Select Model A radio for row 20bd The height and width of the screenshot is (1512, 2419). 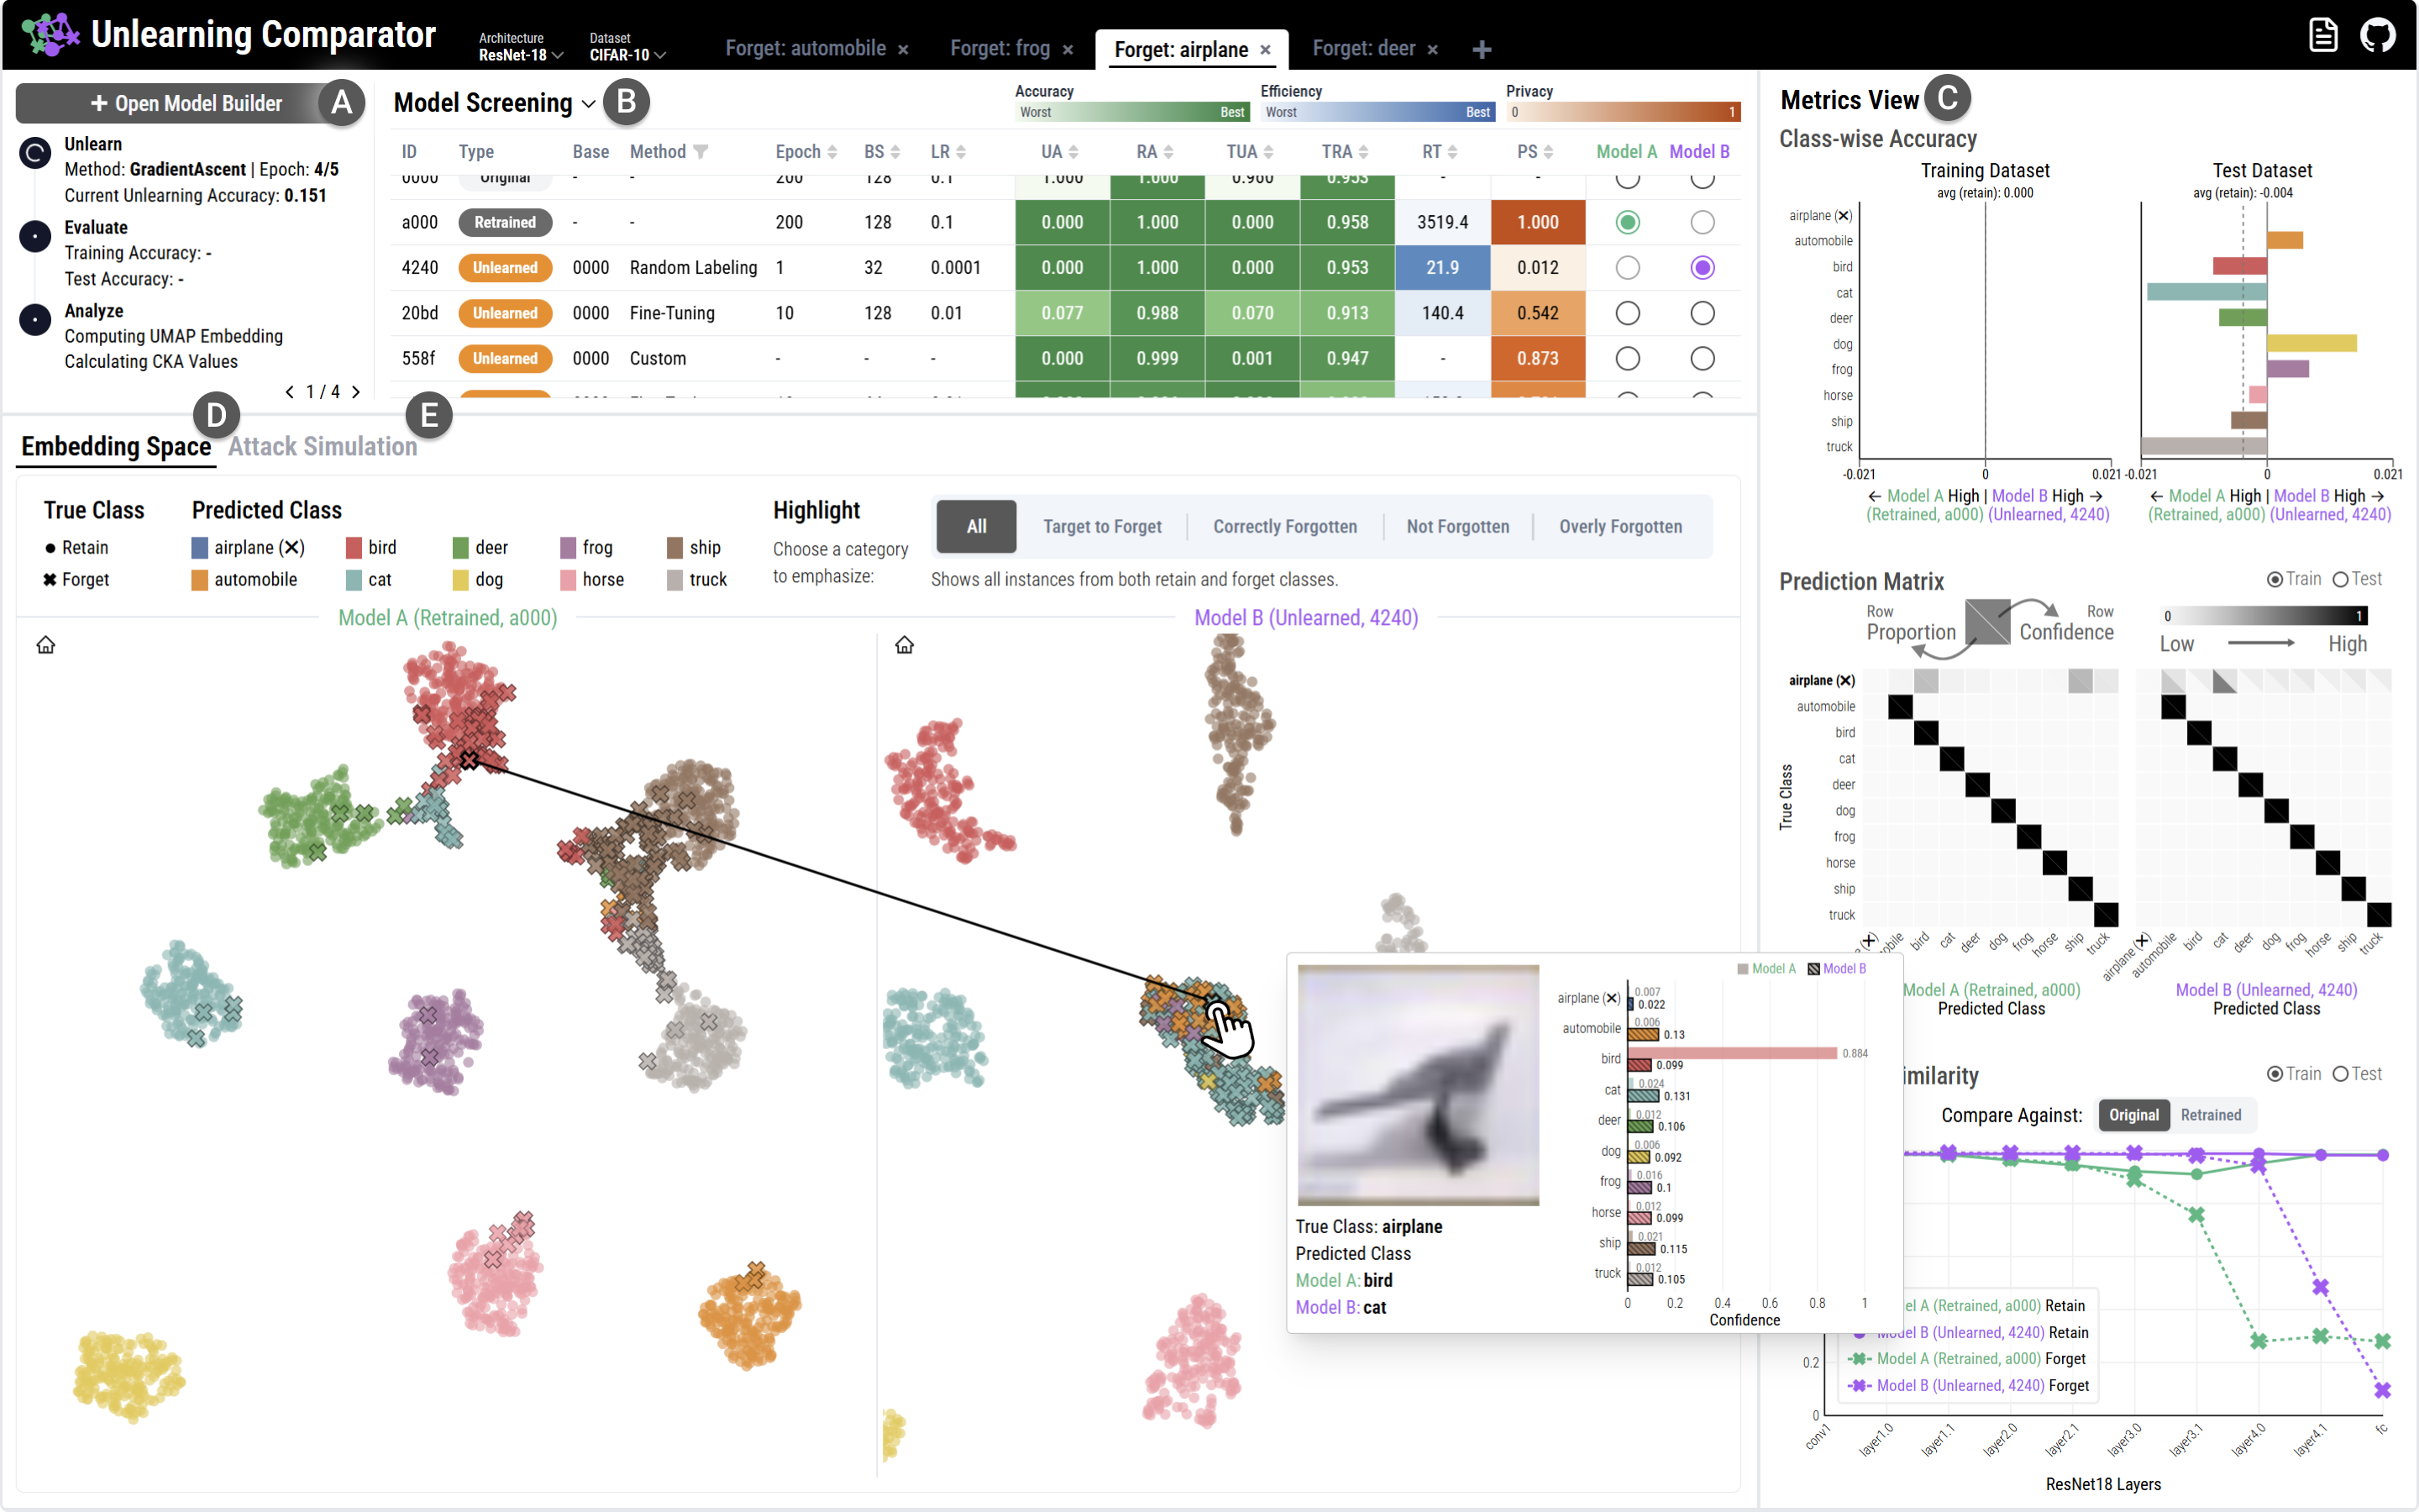[1627, 313]
